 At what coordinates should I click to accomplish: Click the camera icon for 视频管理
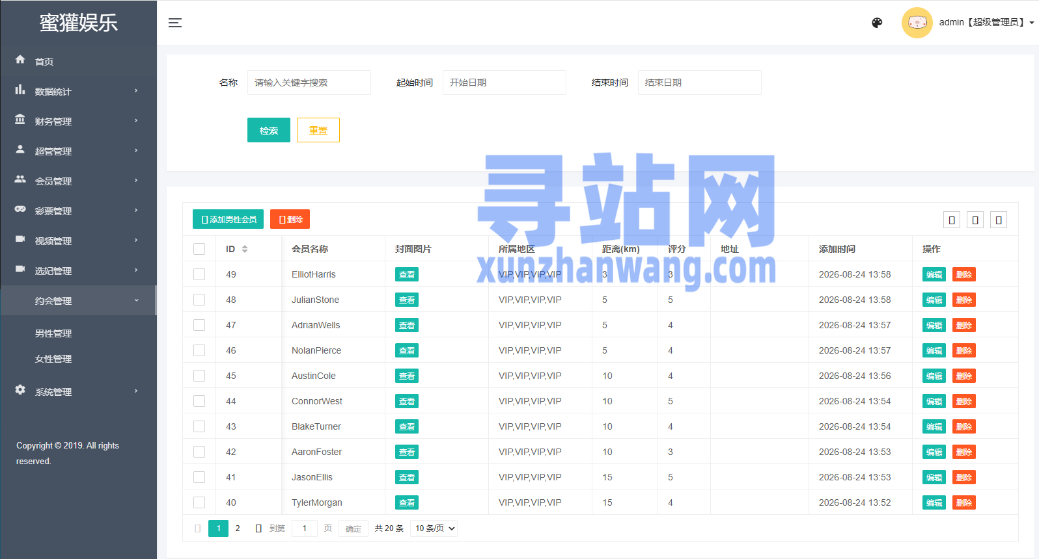[20, 239]
